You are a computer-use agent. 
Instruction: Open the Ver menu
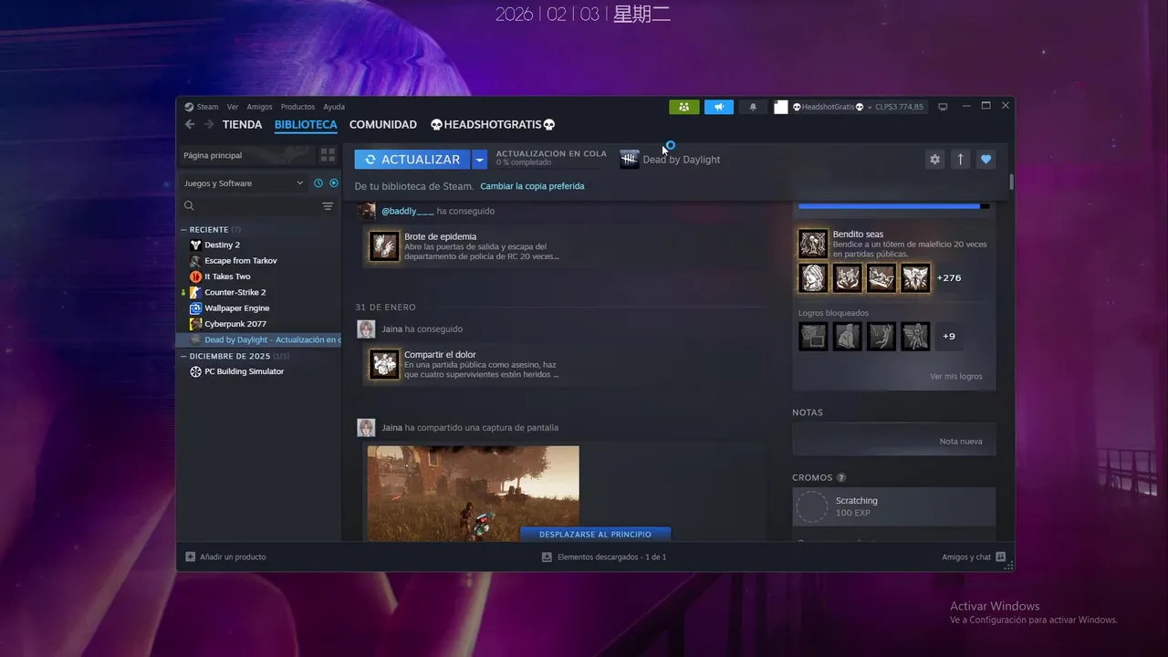[x=233, y=107]
